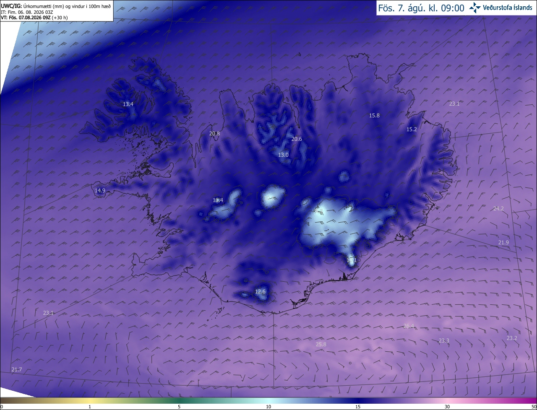Click the 25.8 value south of Iceland
Screen dimensions: 537x410
pos(321,344)
